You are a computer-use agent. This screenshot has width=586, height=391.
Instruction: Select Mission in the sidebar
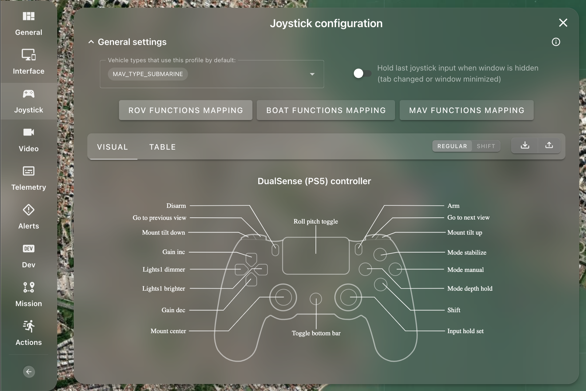click(28, 294)
